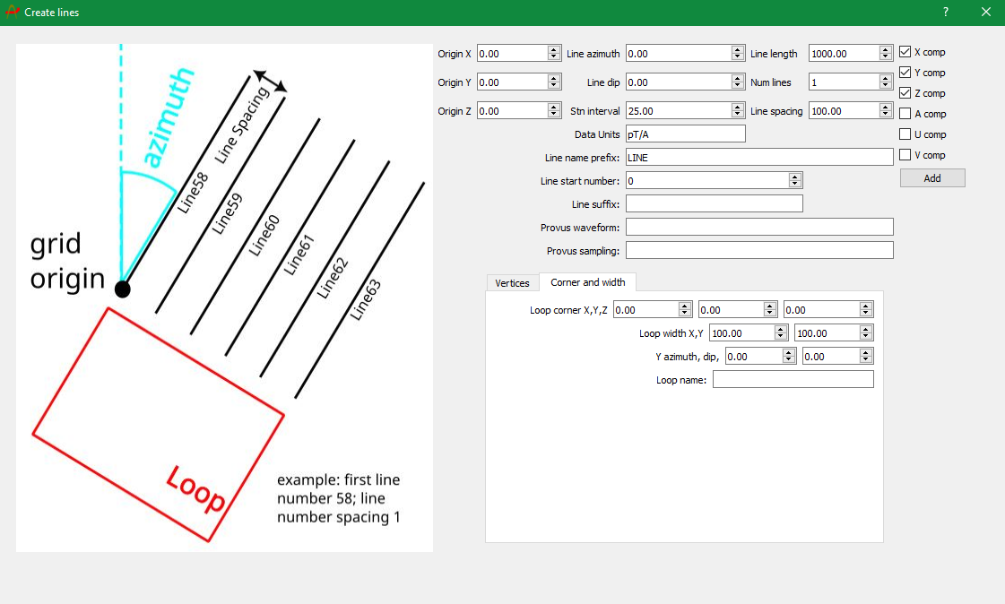
Task: Click the Provus waveform field
Action: (x=758, y=227)
